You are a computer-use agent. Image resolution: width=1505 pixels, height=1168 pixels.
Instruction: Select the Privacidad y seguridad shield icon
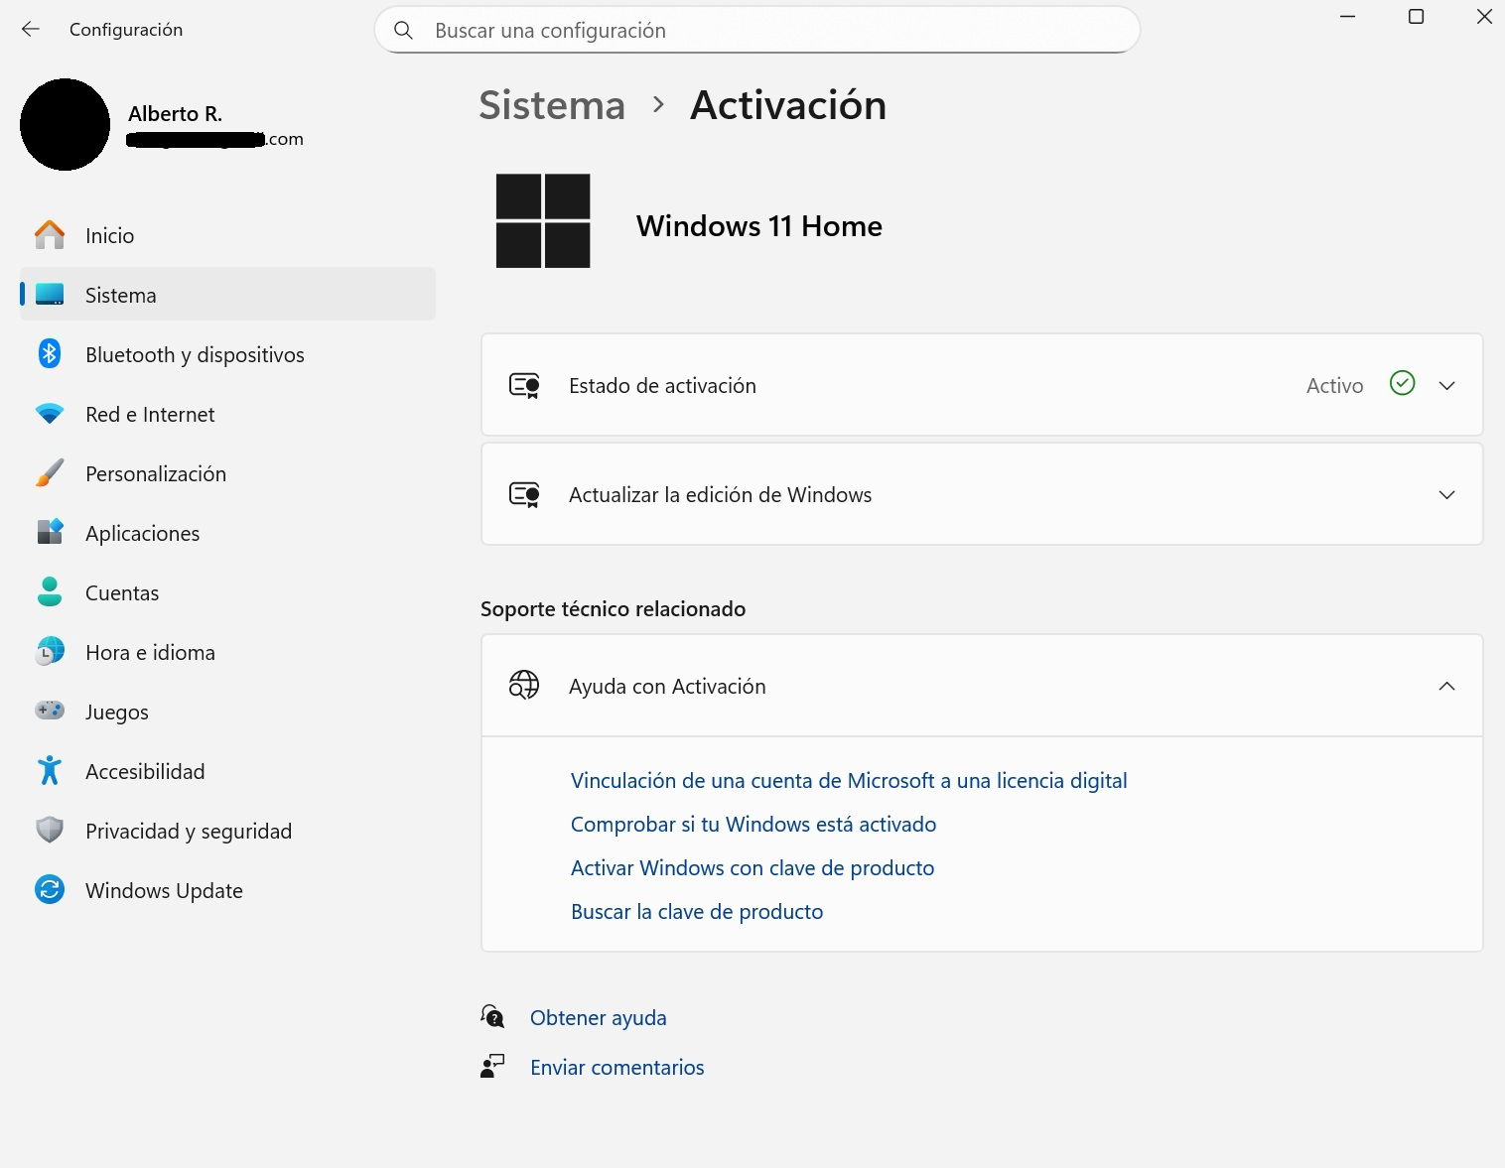(49, 830)
